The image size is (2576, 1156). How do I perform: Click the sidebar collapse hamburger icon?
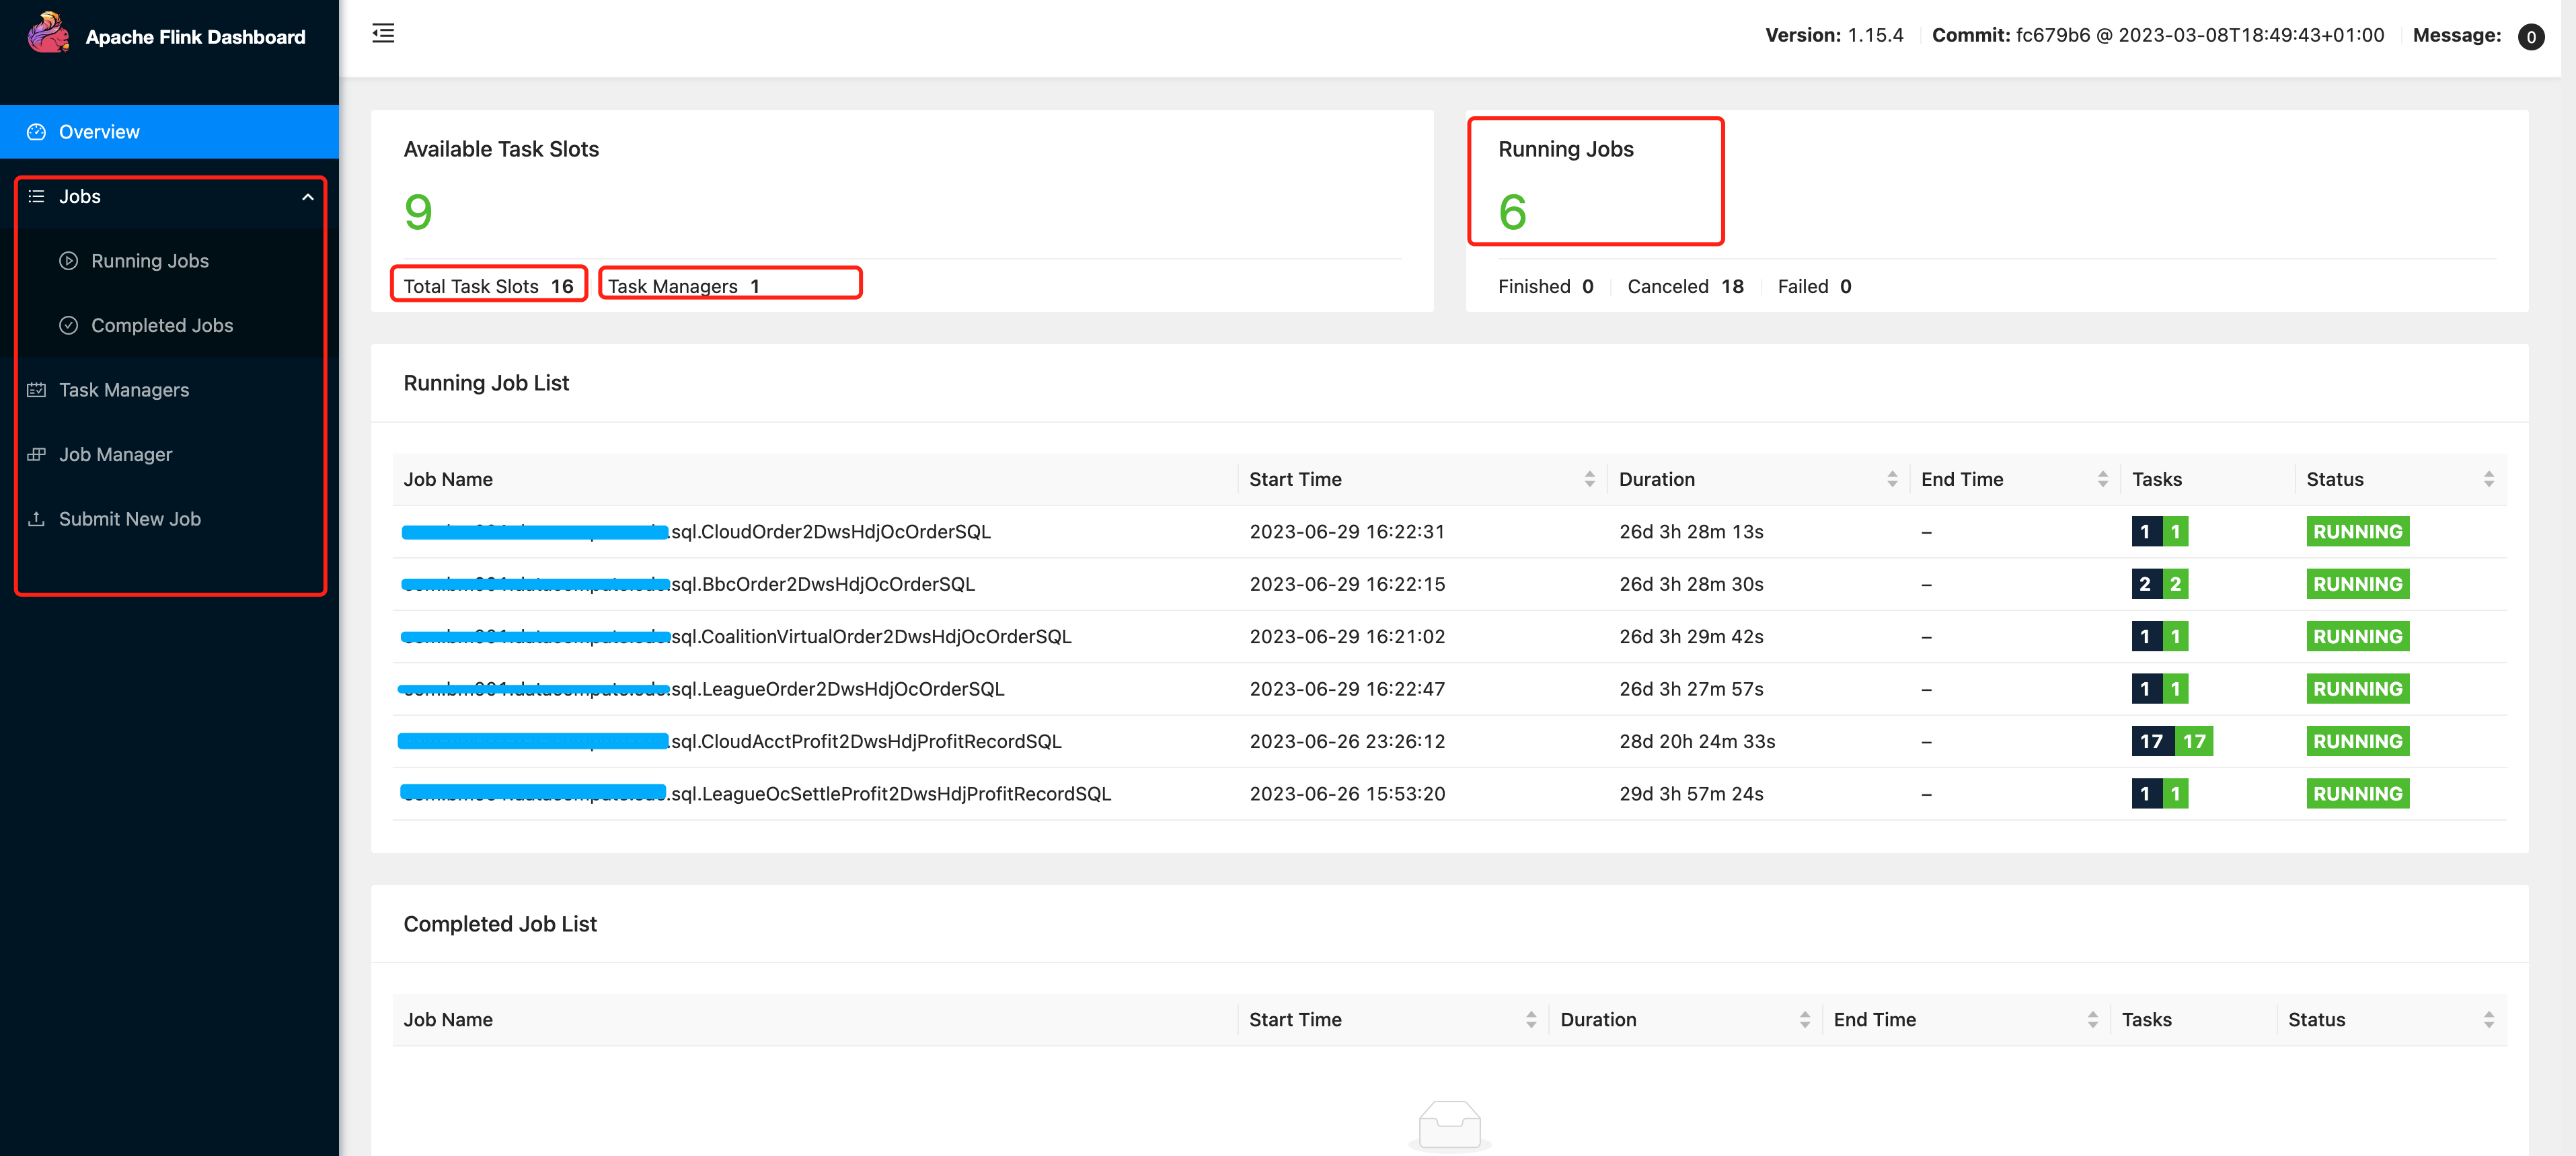pos(383,34)
